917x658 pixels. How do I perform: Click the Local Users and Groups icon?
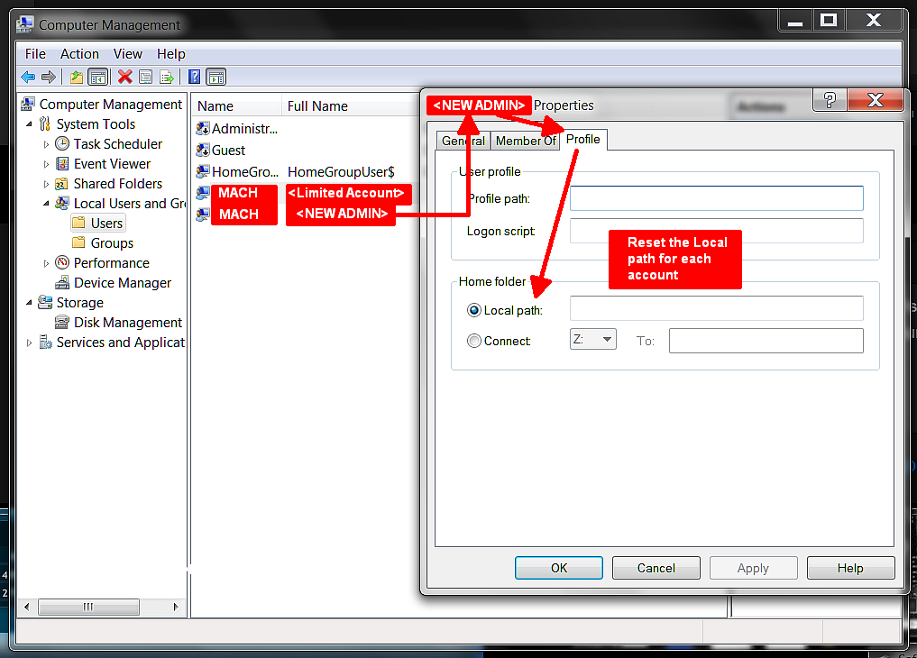[x=62, y=204]
